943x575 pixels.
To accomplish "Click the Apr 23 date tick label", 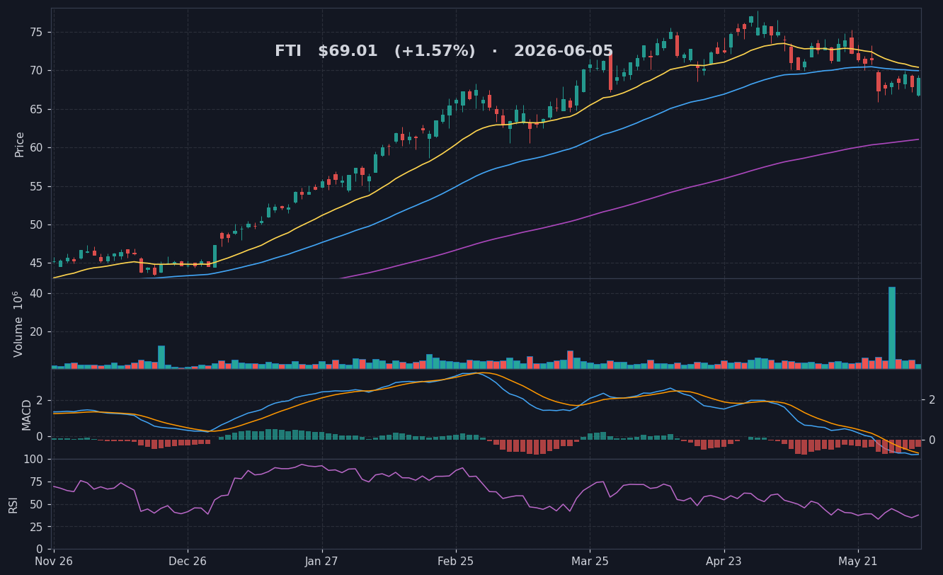I will 724,562.
